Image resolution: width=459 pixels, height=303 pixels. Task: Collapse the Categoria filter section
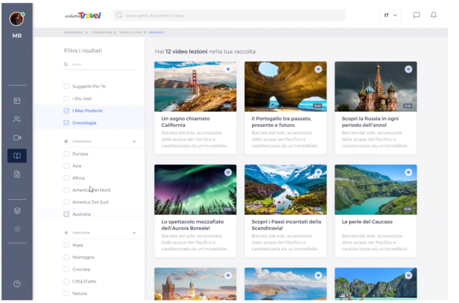pos(134,233)
